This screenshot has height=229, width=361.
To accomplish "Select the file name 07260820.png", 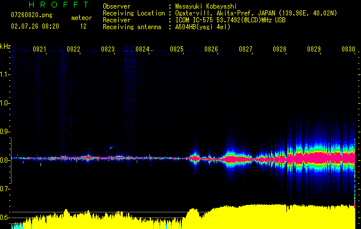I will click(x=32, y=15).
